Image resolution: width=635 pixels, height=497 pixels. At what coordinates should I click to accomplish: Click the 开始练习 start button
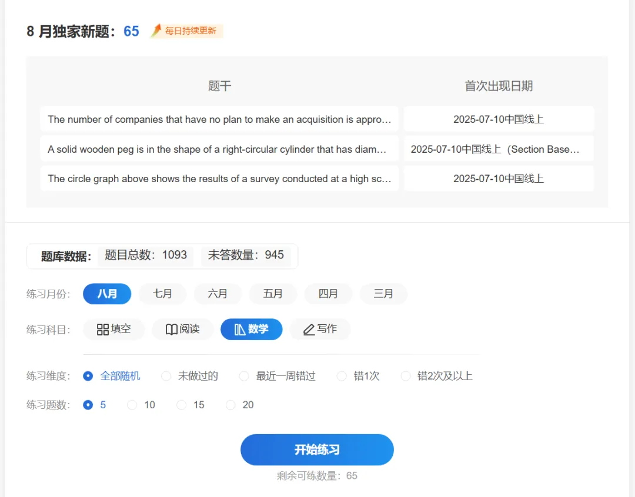click(x=317, y=449)
